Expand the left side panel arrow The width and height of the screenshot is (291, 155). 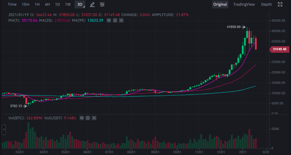[4, 130]
